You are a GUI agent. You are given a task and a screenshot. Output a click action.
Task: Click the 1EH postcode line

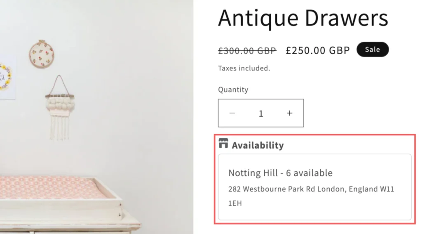click(235, 203)
